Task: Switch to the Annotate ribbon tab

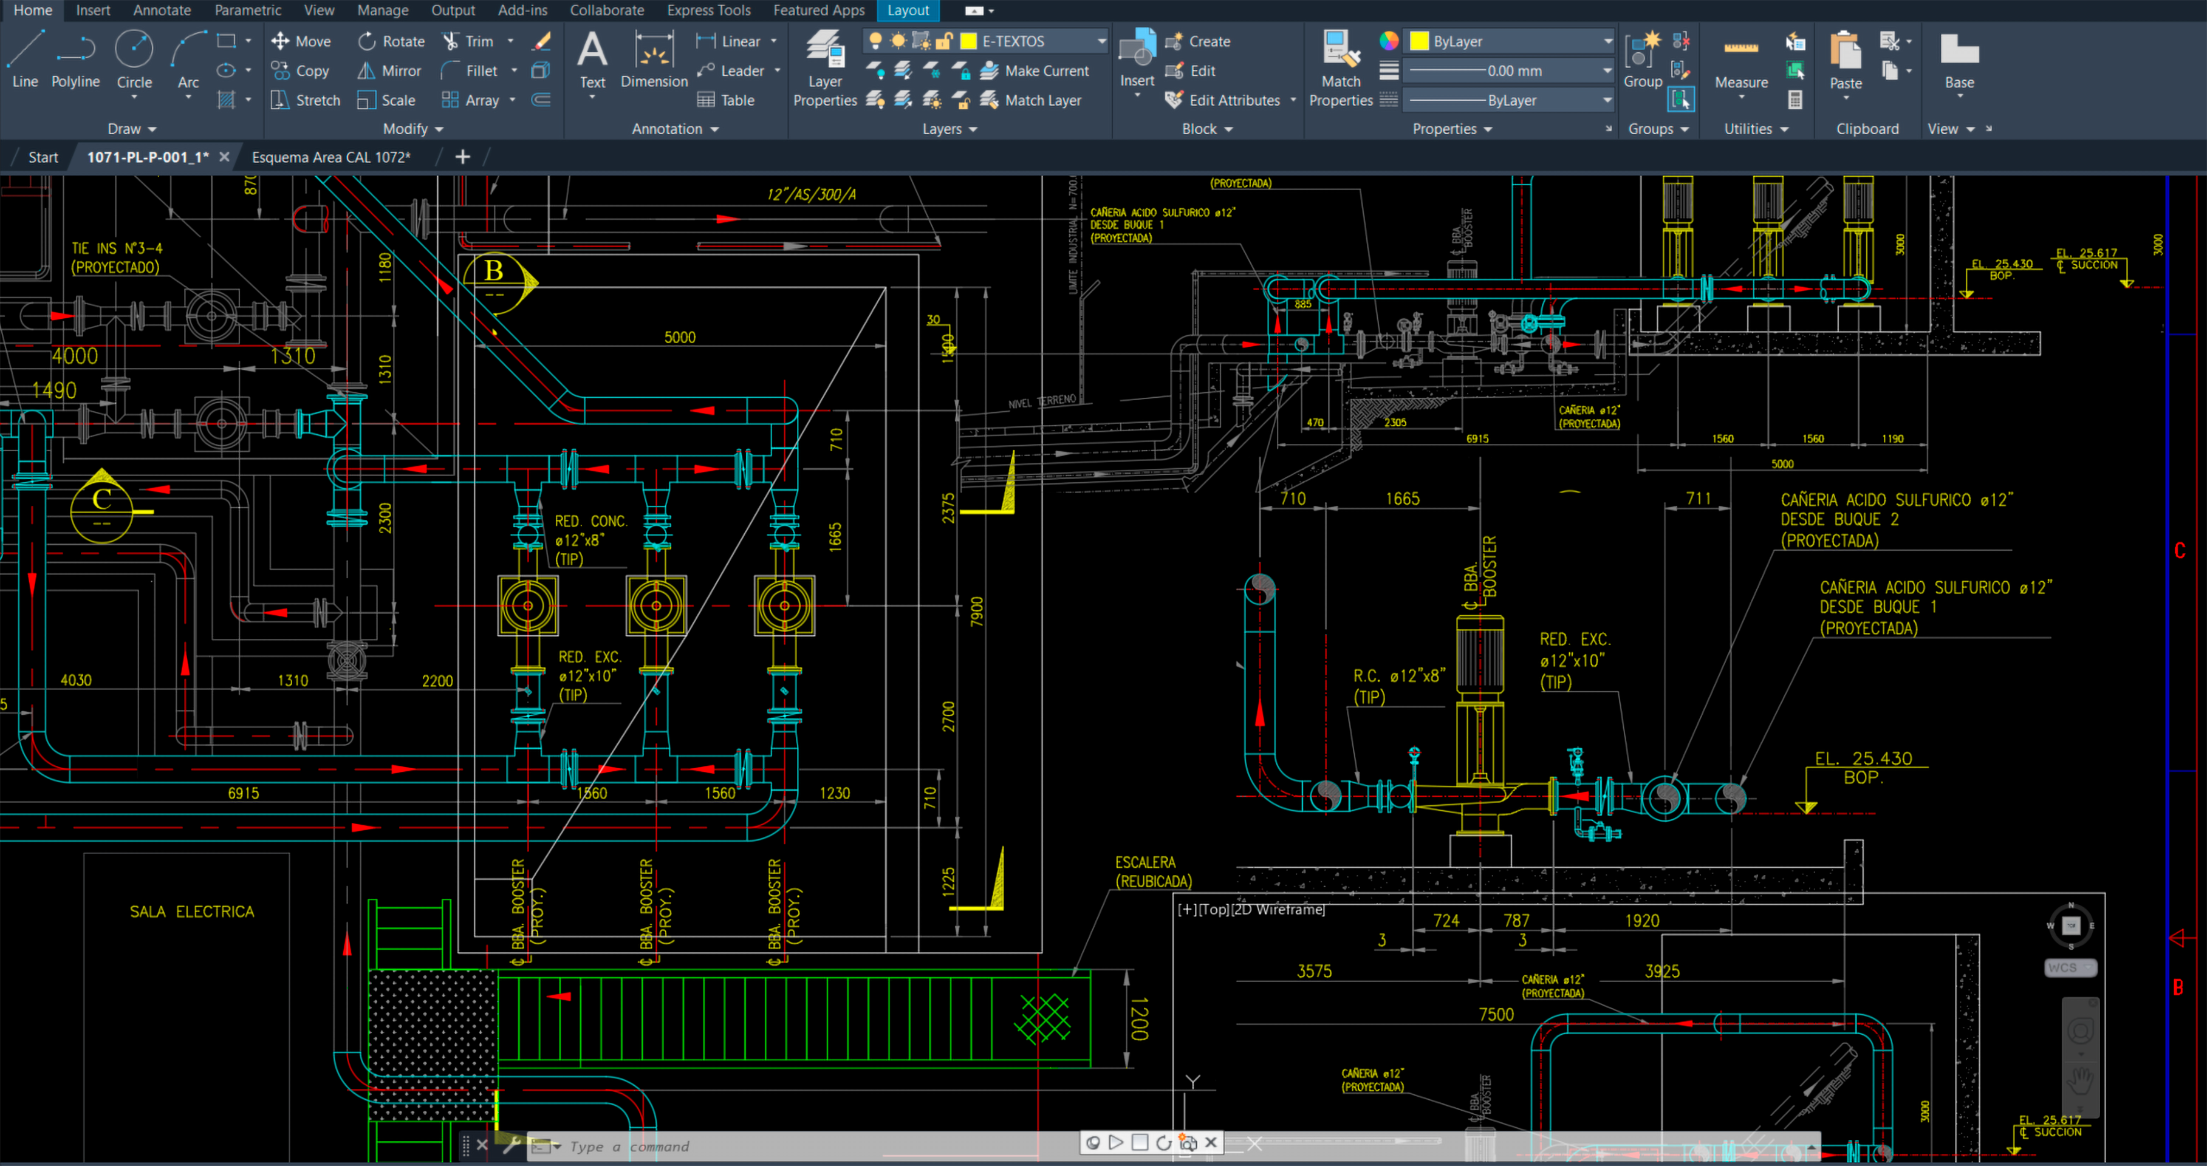Action: (161, 10)
